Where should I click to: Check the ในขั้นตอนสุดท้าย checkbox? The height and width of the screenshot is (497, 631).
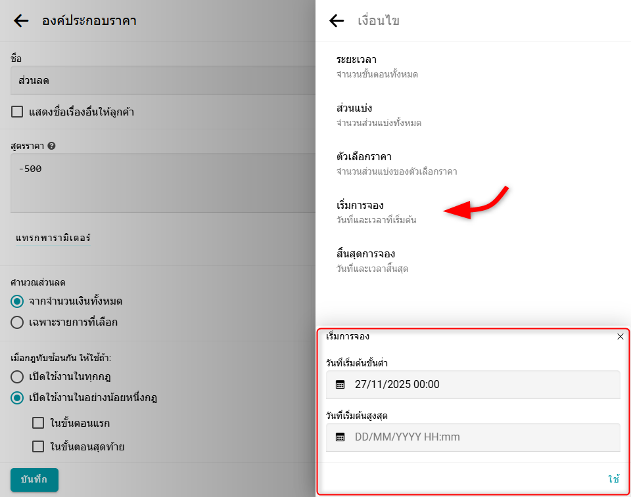point(38,447)
